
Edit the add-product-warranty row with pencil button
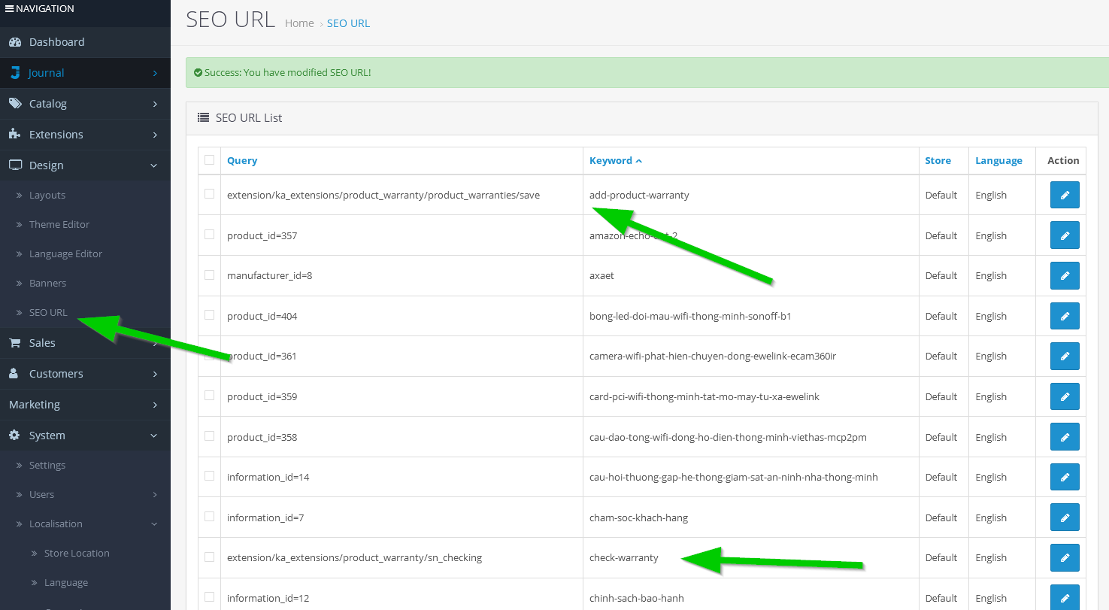[1064, 195]
